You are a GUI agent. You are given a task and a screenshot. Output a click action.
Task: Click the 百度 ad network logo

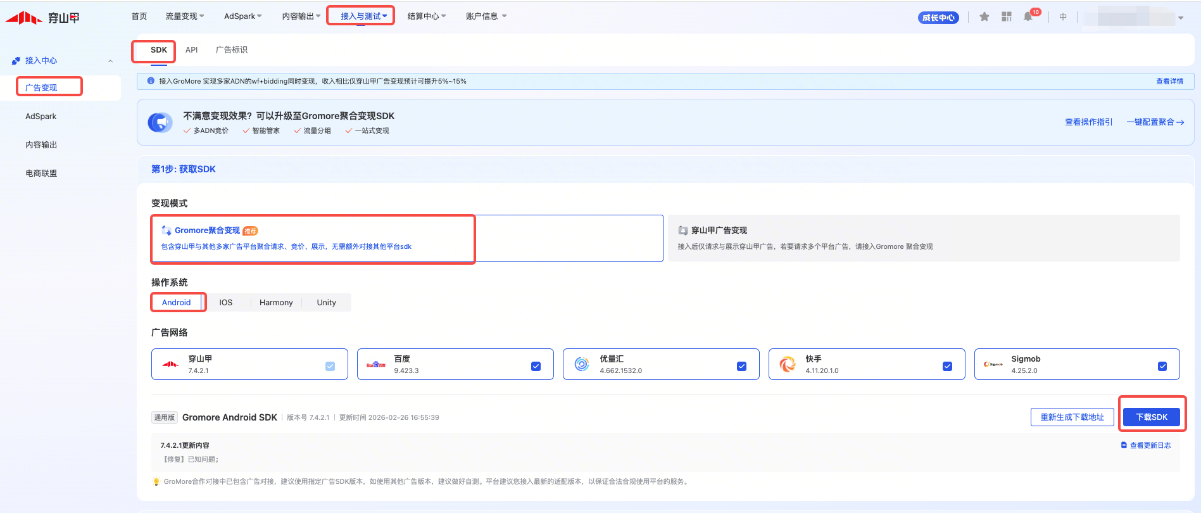point(376,364)
